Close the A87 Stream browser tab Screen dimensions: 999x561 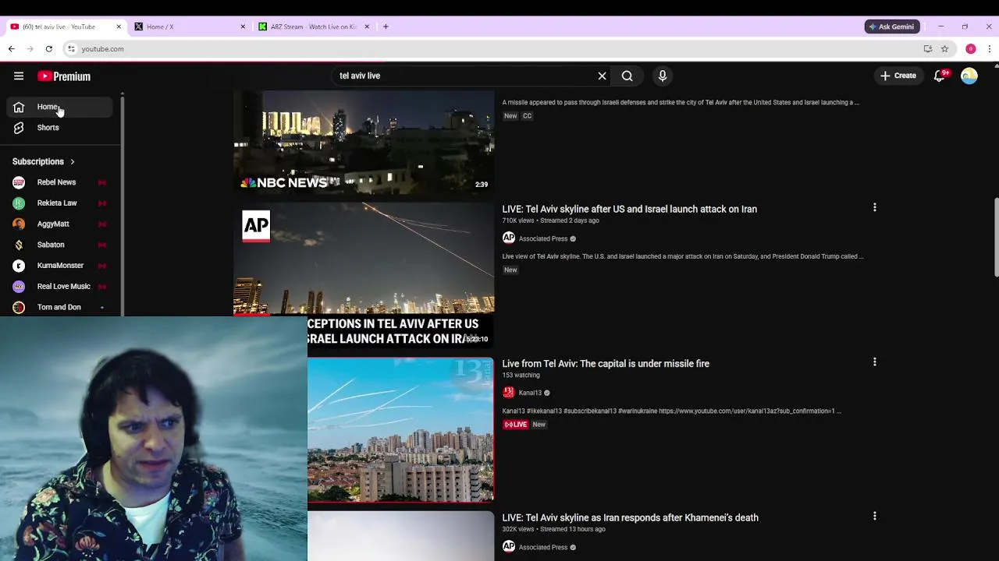point(367,26)
